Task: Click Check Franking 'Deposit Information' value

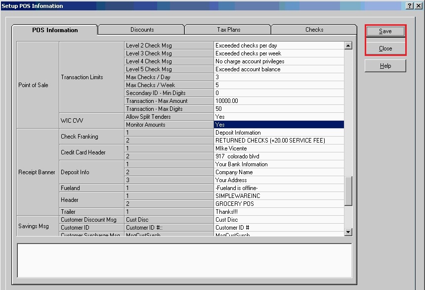Action: coord(279,133)
